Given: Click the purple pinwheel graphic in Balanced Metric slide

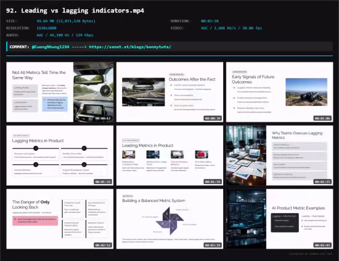Looking at the screenshot, I should (x=170, y=220).
